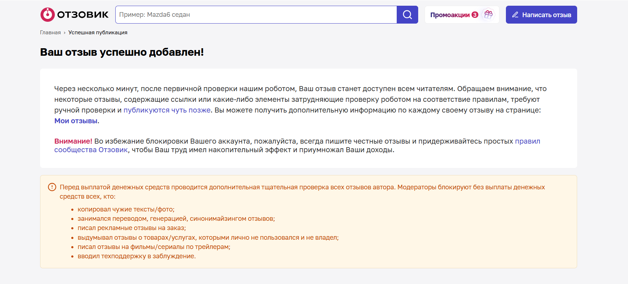This screenshot has width=628, height=284.
Task: Select the Успешная публикация breadcrumb
Action: [x=98, y=33]
